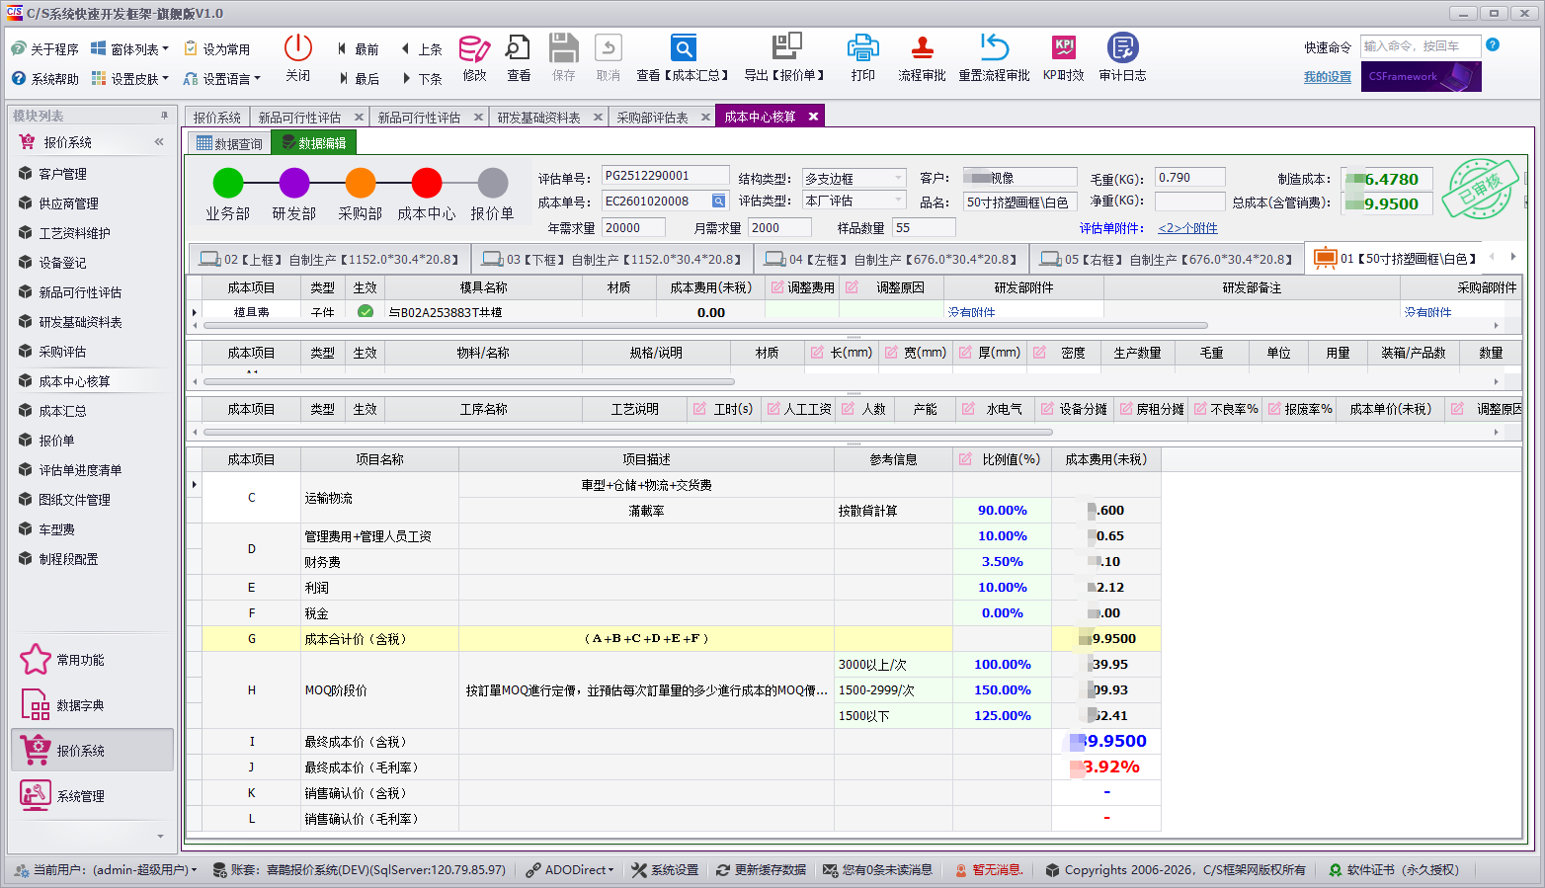Expand sidebar bottom overflow arrow
Viewport: 1545px width, 888px height.
[x=160, y=836]
